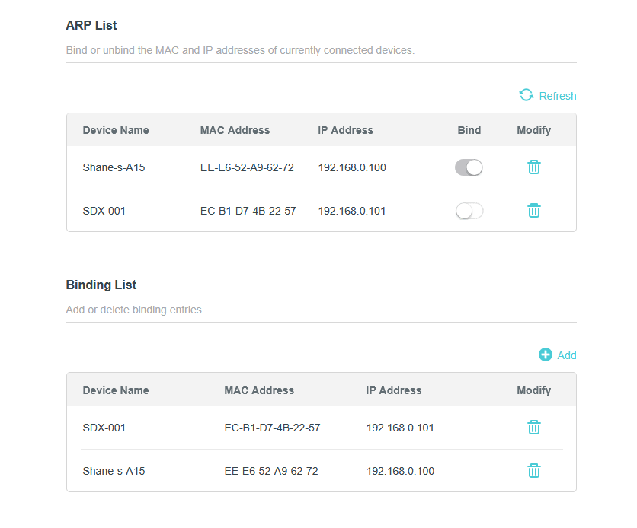This screenshot has width=637, height=528.
Task: Select MAC address EE-E6-52-A9-62-72 in ARP List
Action: 247,167
